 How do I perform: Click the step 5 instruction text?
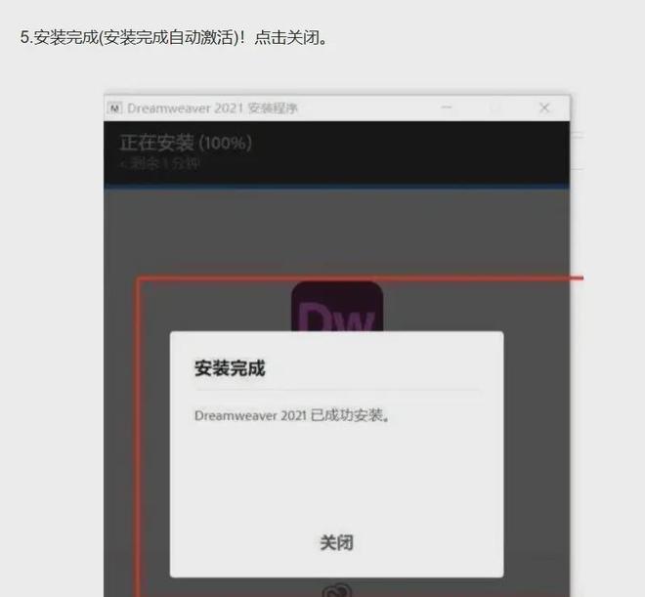[174, 37]
